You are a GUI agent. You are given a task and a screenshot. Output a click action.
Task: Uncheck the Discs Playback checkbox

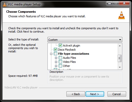55,50
